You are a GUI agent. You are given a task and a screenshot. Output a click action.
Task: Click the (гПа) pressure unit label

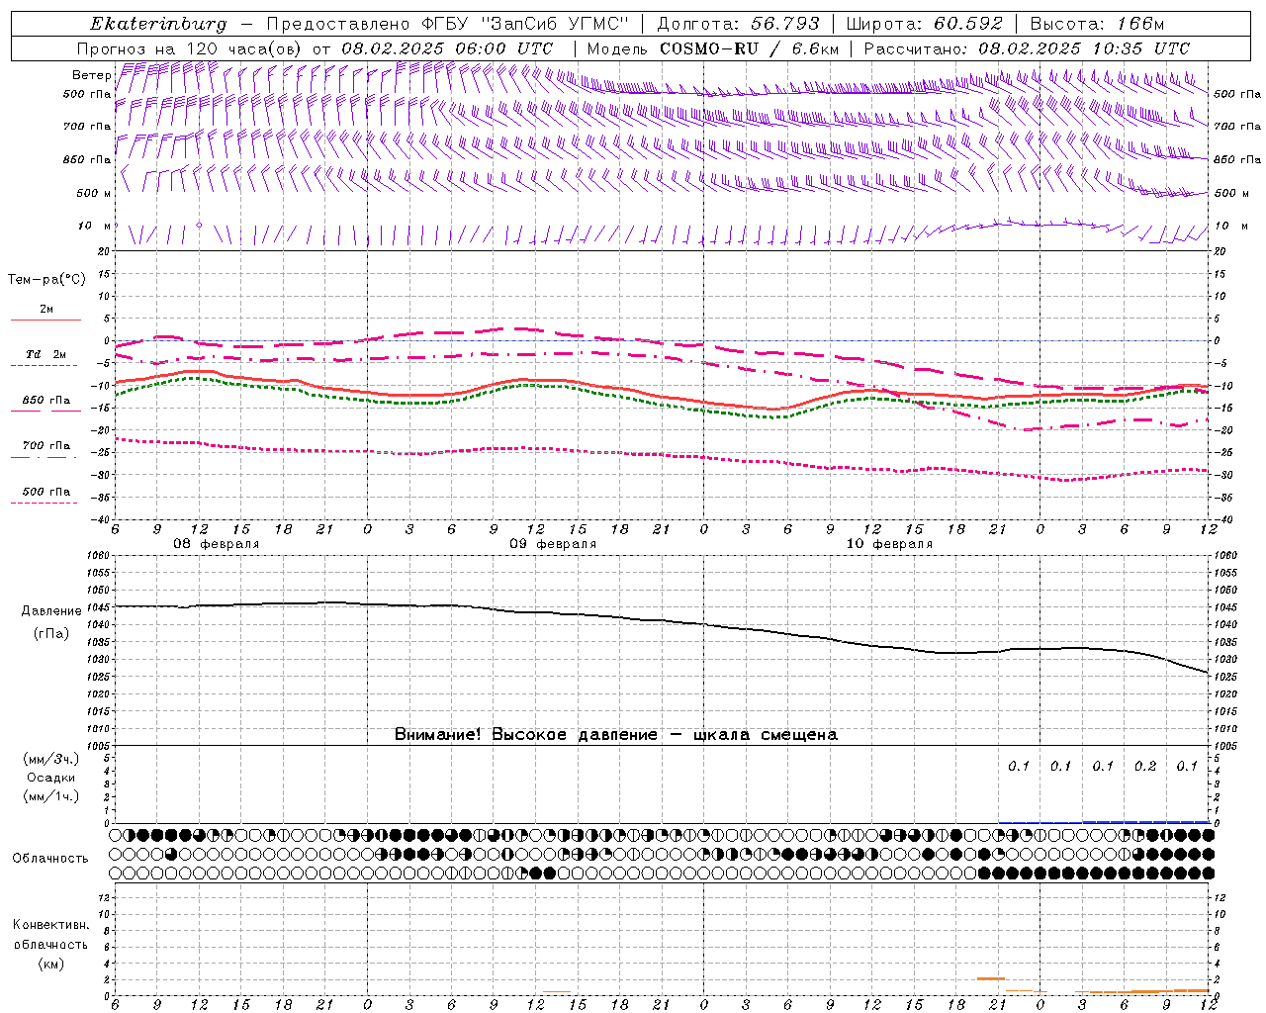[x=51, y=633]
